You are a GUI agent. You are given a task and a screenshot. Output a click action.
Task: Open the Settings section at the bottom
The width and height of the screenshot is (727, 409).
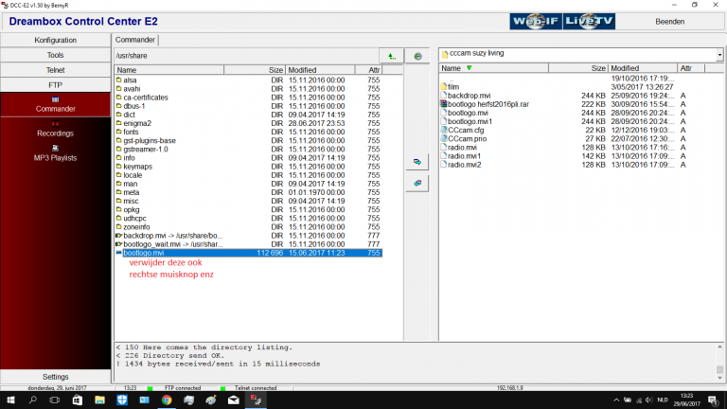(x=55, y=377)
